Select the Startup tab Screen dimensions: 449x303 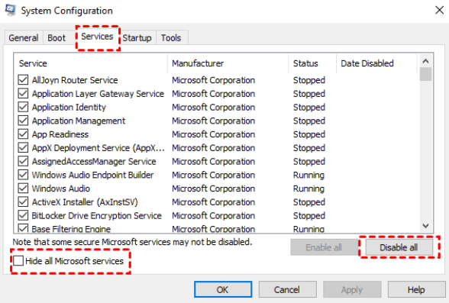point(137,37)
